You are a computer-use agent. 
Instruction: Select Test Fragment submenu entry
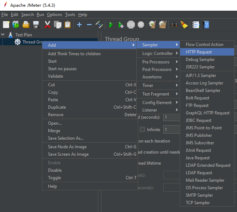pos(158,94)
